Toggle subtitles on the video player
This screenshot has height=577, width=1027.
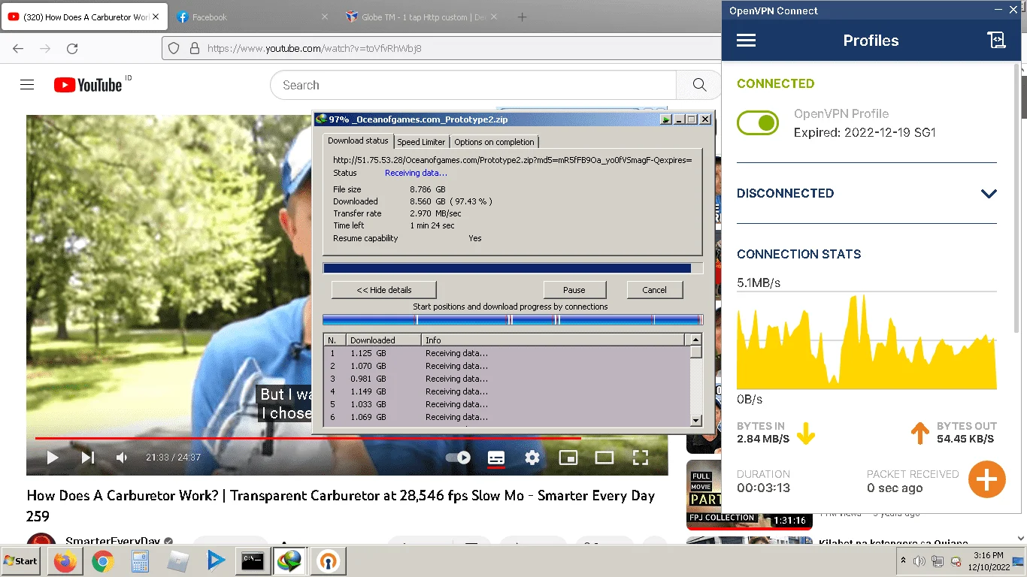tap(495, 457)
